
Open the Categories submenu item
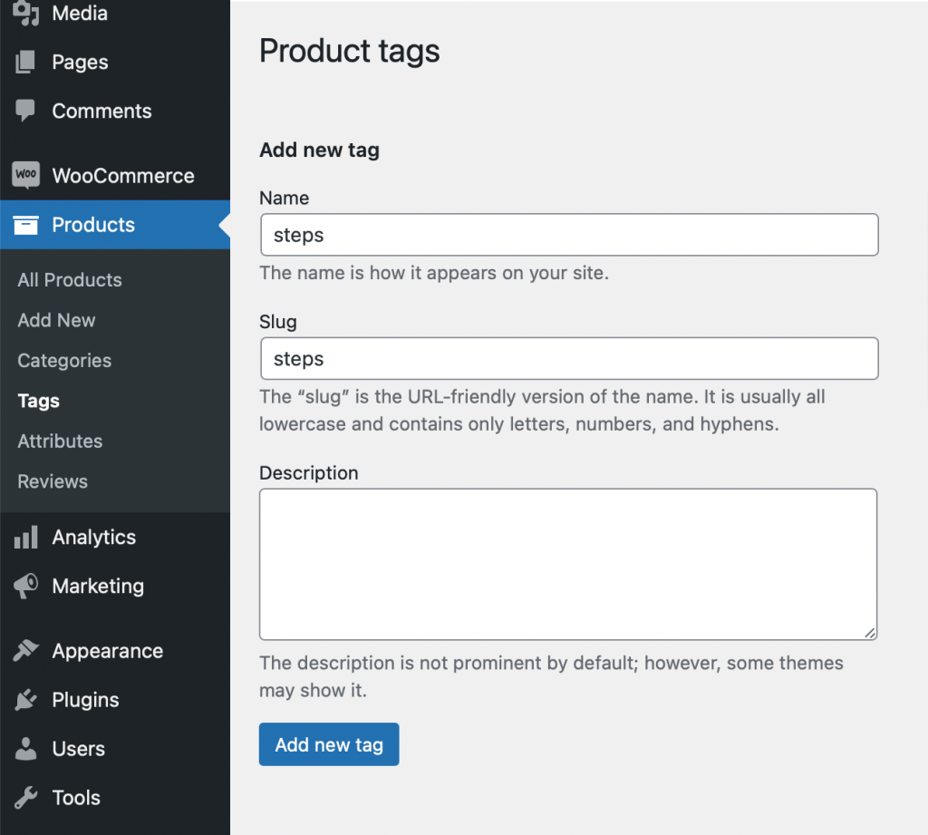(63, 361)
